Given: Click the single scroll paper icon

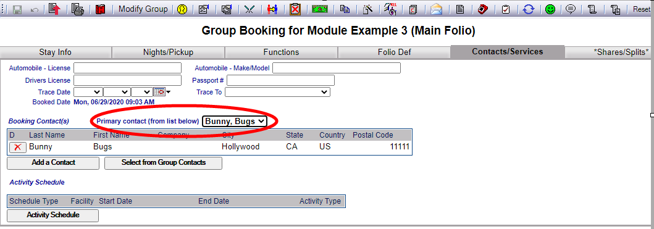Looking at the screenshot, I should click(x=592, y=9).
